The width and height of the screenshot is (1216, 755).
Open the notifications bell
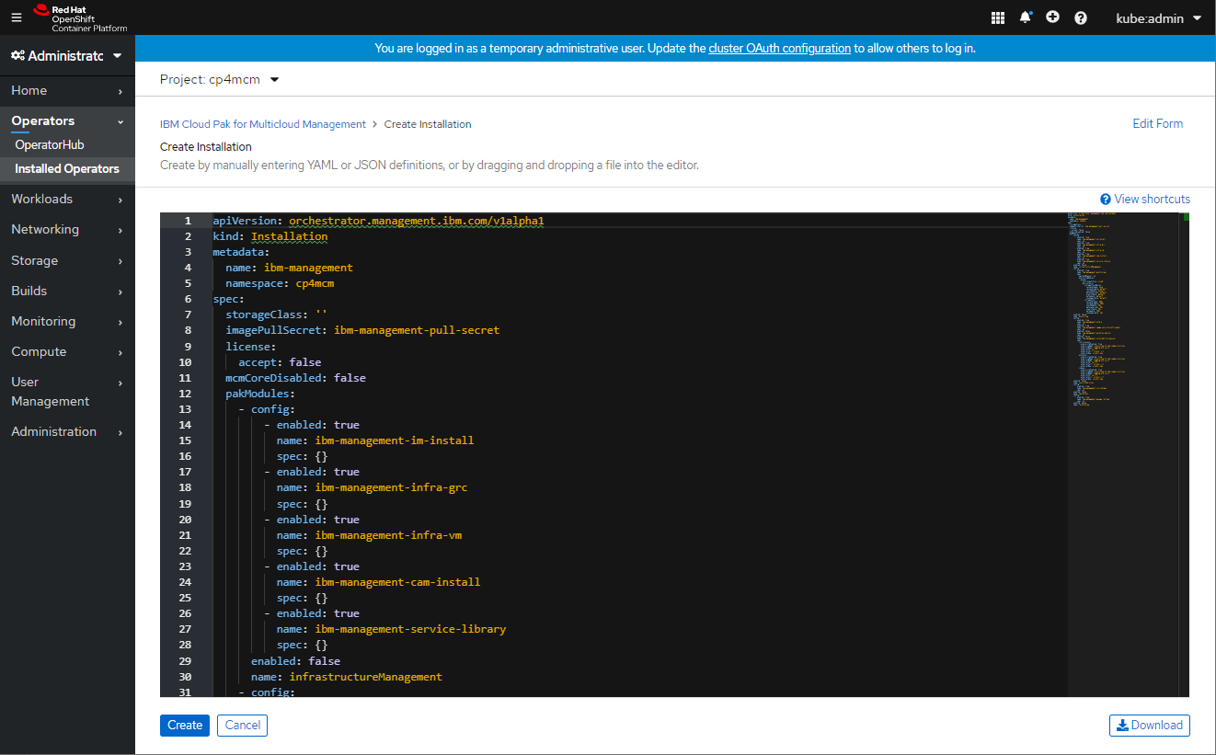click(1026, 17)
